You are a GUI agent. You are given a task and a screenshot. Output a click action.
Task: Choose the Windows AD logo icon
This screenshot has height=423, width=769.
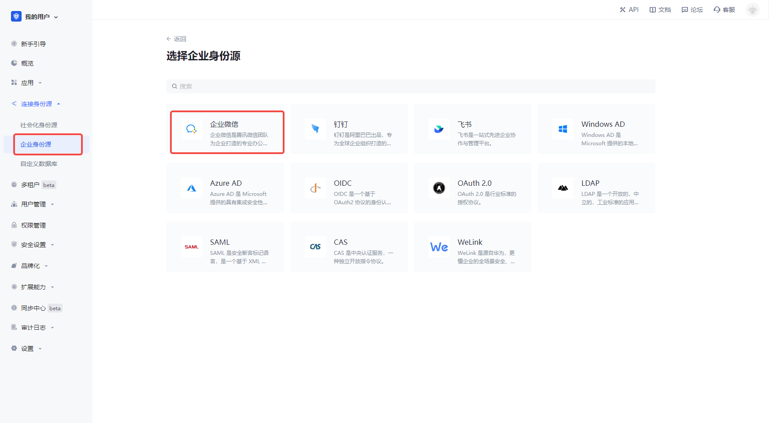pyautogui.click(x=563, y=129)
